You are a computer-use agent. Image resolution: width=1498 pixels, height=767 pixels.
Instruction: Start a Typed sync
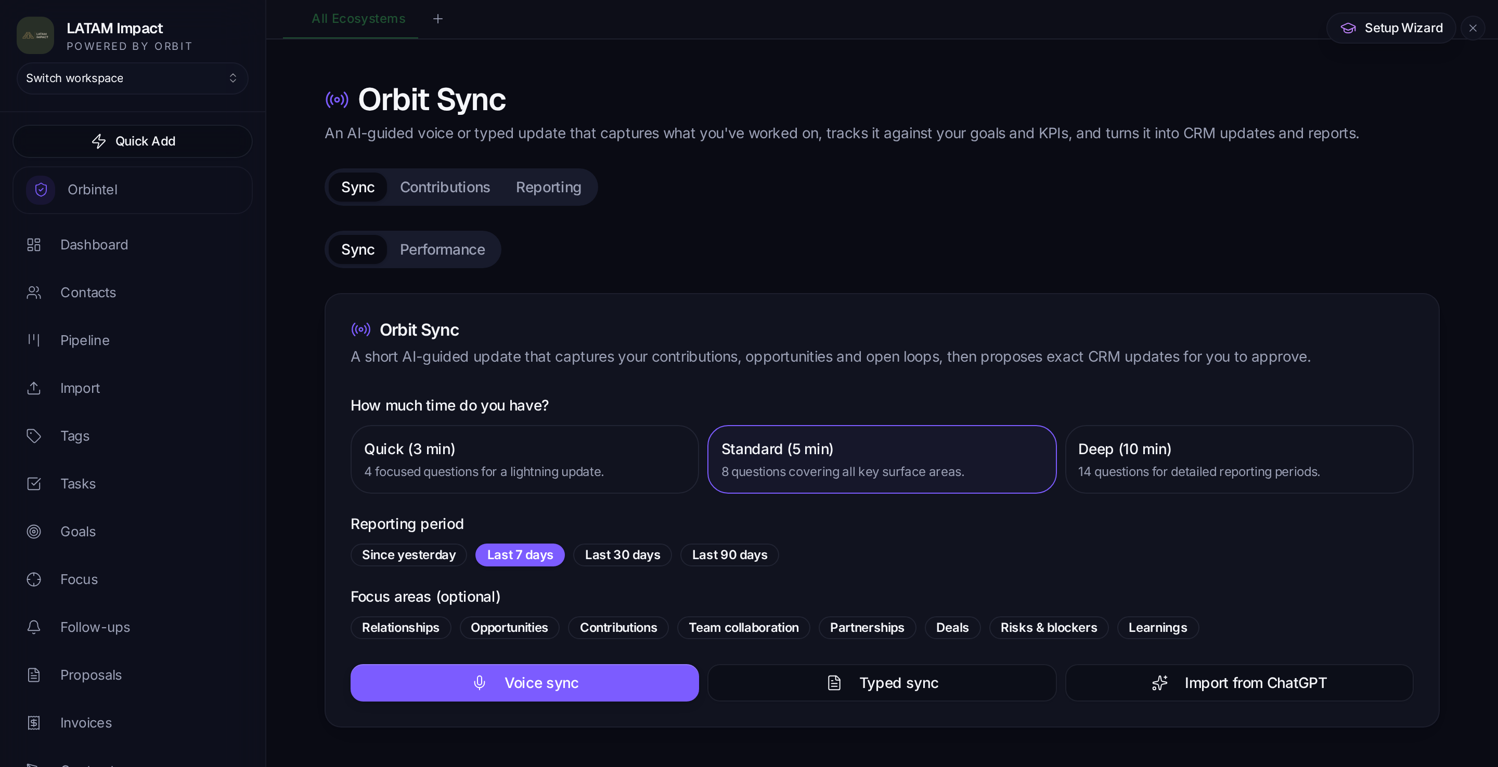[882, 683]
